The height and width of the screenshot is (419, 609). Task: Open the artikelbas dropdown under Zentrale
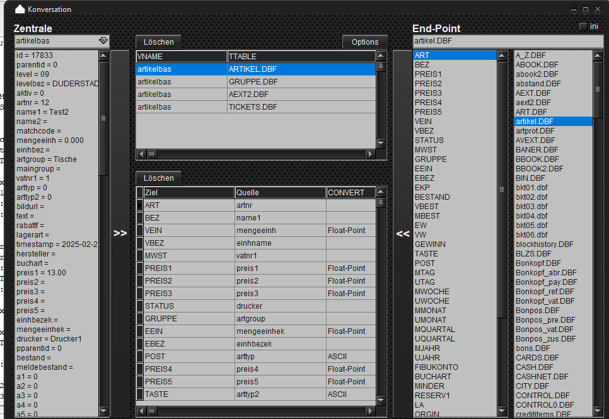pyautogui.click(x=103, y=41)
